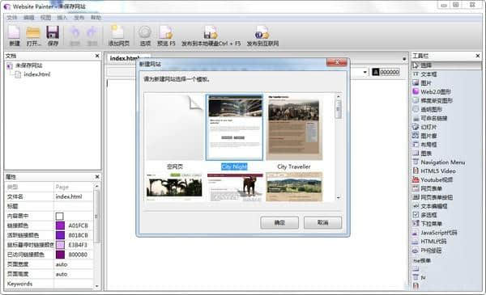This screenshot has height=295, width=486.
Task: Toggle the content centered checkbox
Action: [x=59, y=216]
